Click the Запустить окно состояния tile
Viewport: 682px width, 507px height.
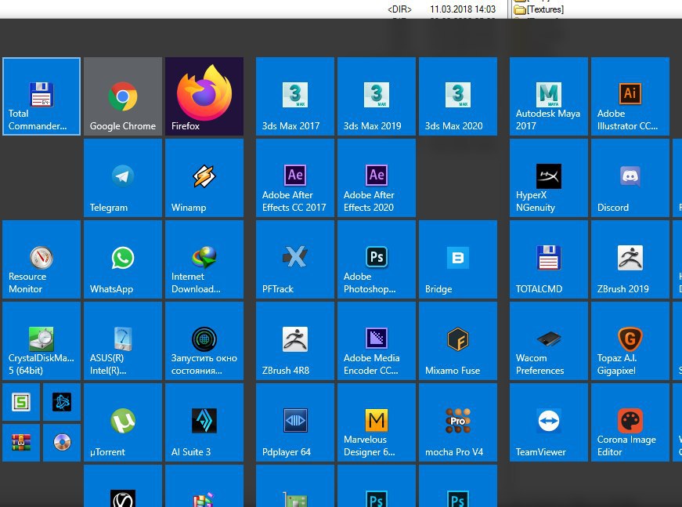point(204,341)
